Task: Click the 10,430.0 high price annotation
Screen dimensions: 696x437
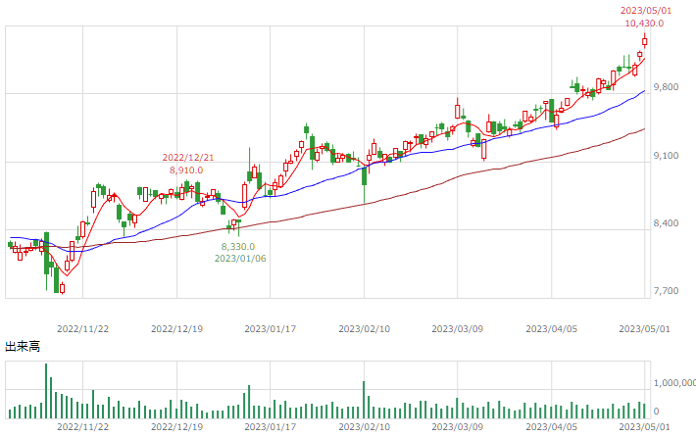Action: click(x=644, y=24)
